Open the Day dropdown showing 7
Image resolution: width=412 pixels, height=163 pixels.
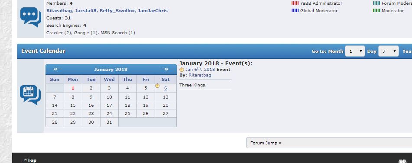[388, 51]
